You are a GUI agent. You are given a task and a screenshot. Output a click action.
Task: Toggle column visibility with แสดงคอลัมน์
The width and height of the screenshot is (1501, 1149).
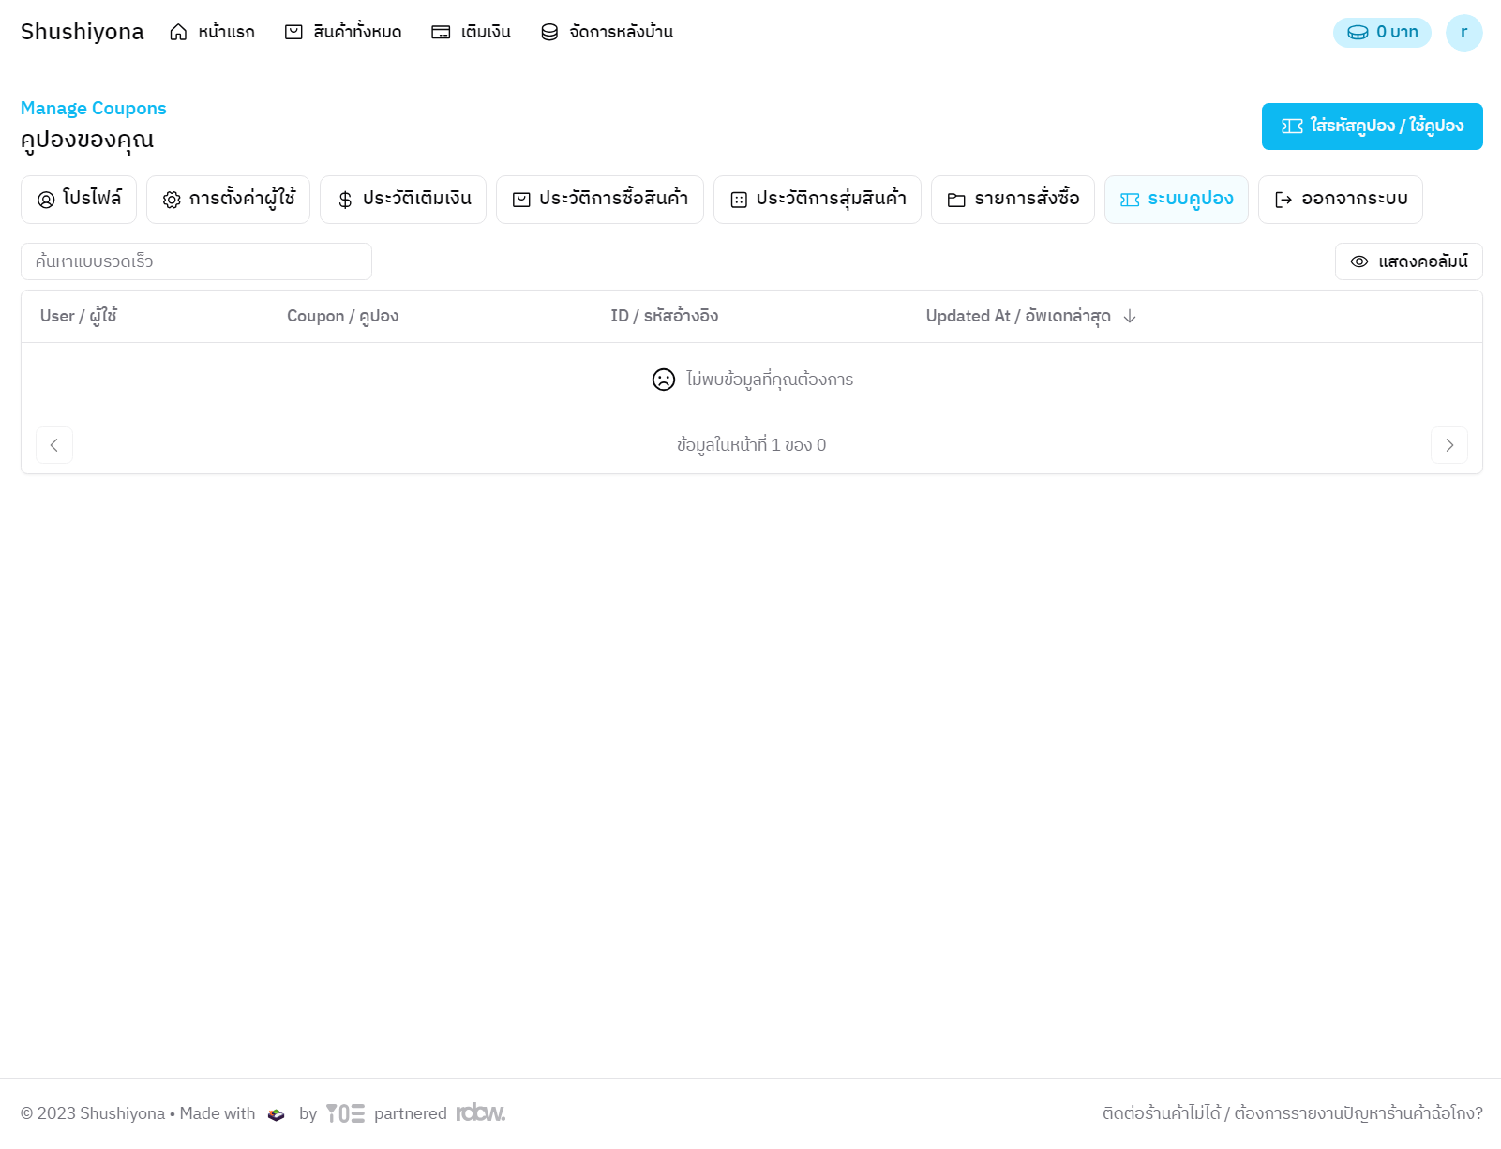(1408, 261)
